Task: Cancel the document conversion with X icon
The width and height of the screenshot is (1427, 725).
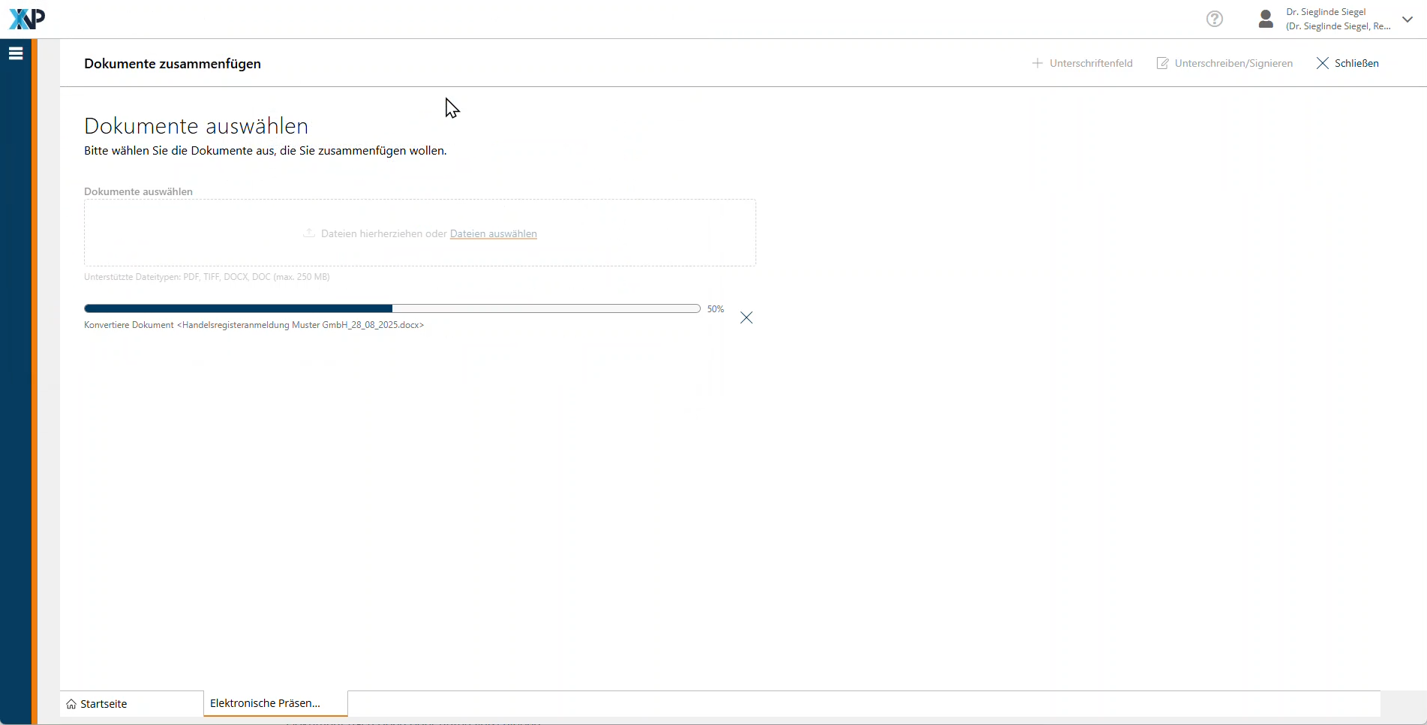Action: tap(747, 317)
